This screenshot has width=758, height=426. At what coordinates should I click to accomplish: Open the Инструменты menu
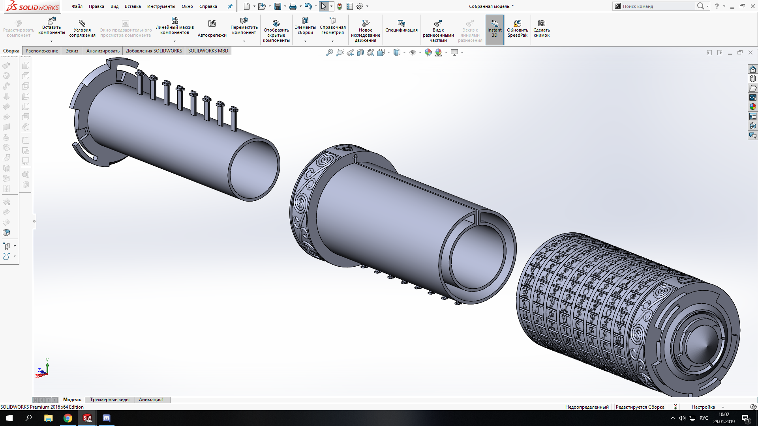click(161, 6)
